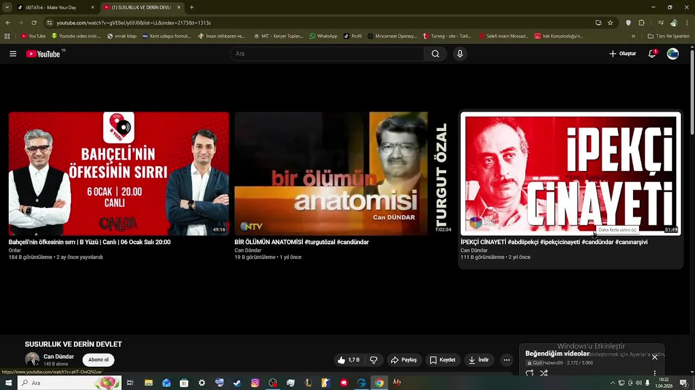Open the ırmak kitap bookmark
The width and height of the screenshot is (695, 390).
coord(122,36)
